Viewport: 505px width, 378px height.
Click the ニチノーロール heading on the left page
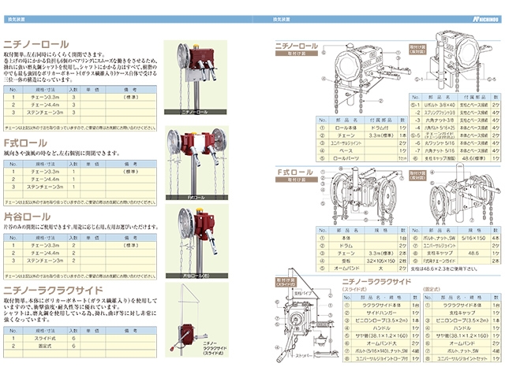click(x=36, y=44)
